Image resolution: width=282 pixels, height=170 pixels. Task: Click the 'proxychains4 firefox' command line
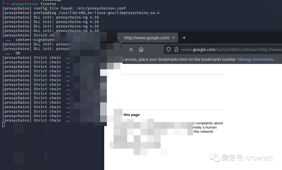point(34,4)
